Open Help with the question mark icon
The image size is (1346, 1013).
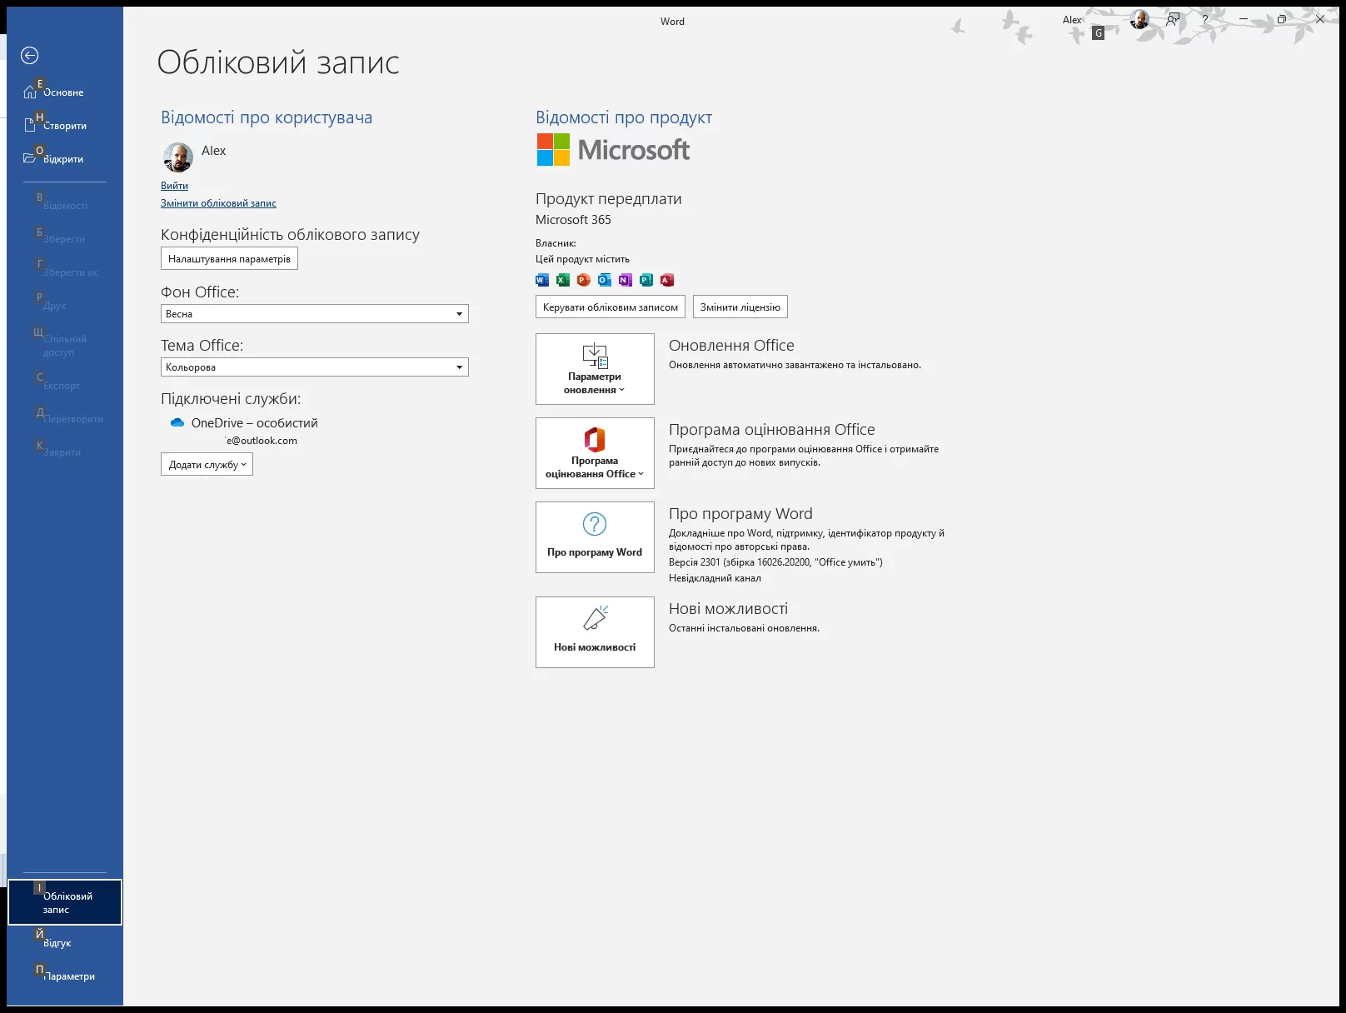pyautogui.click(x=1204, y=19)
